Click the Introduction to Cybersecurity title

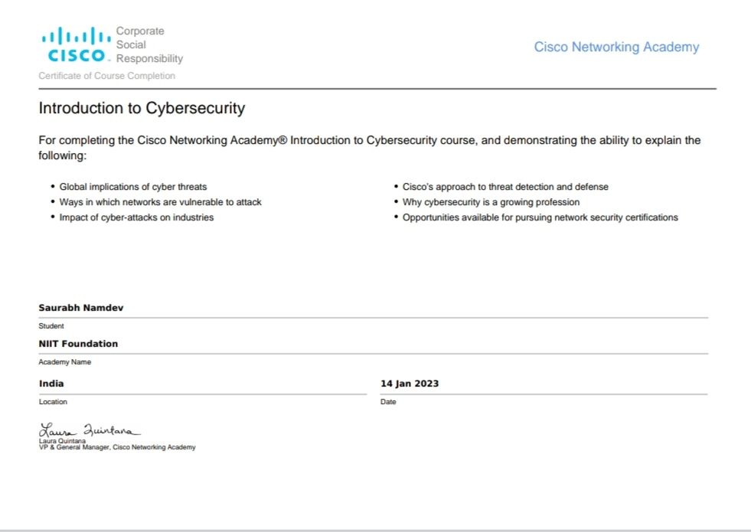(142, 108)
